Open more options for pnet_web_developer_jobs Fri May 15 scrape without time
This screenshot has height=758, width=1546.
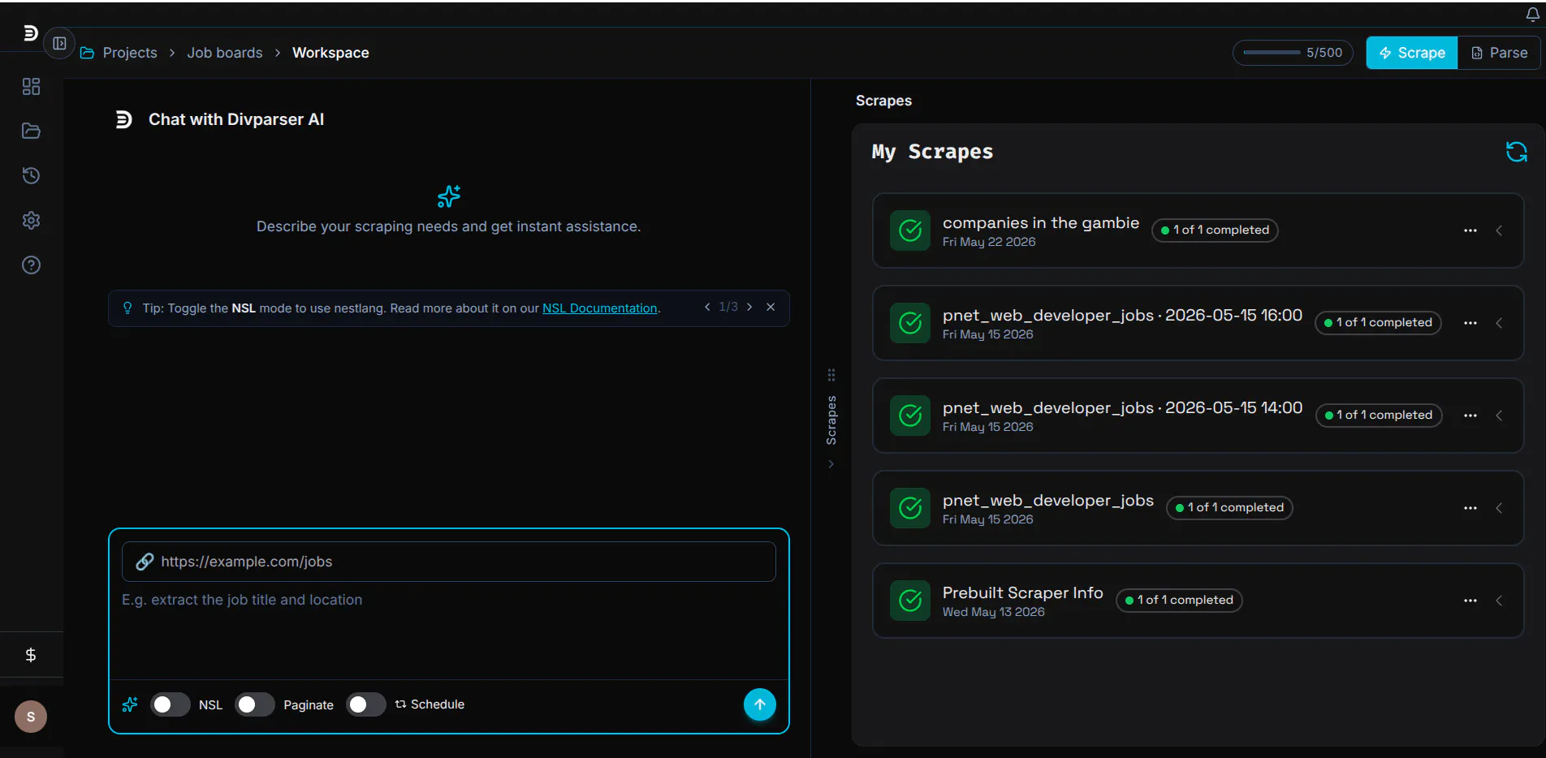pyautogui.click(x=1470, y=508)
